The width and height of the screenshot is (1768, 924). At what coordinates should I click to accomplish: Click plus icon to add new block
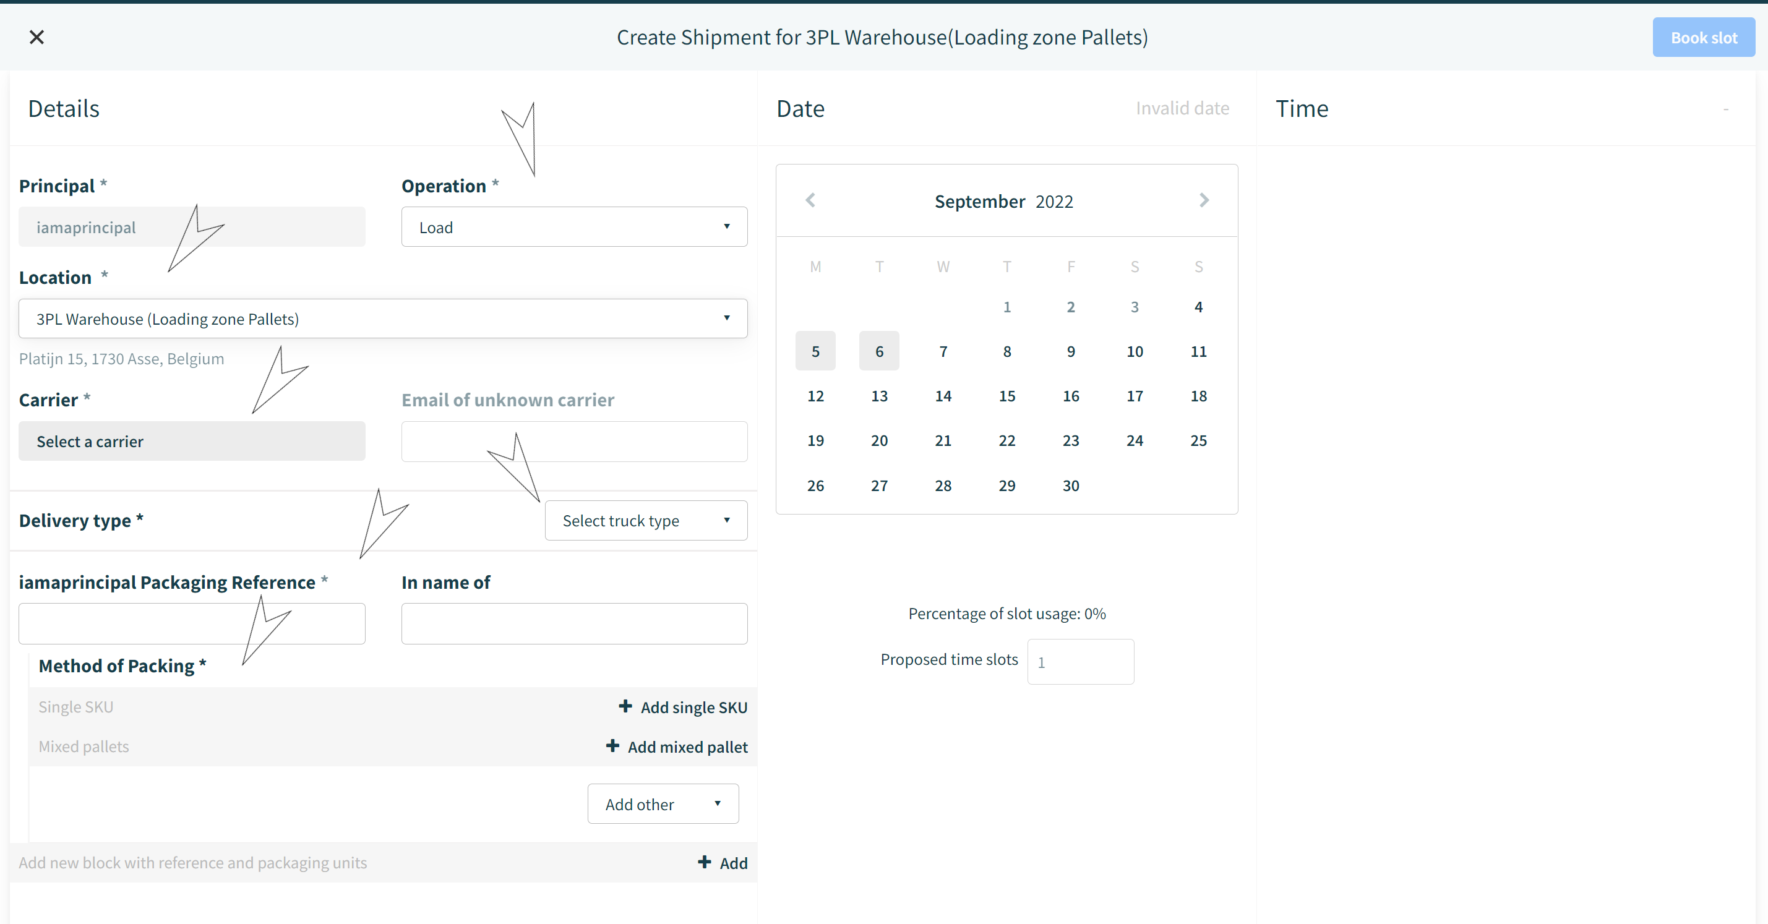[x=704, y=862]
